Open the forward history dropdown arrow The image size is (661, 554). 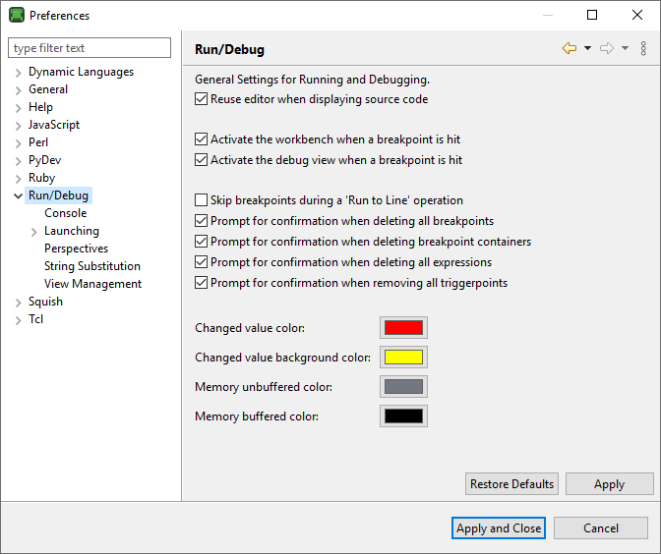(x=625, y=48)
